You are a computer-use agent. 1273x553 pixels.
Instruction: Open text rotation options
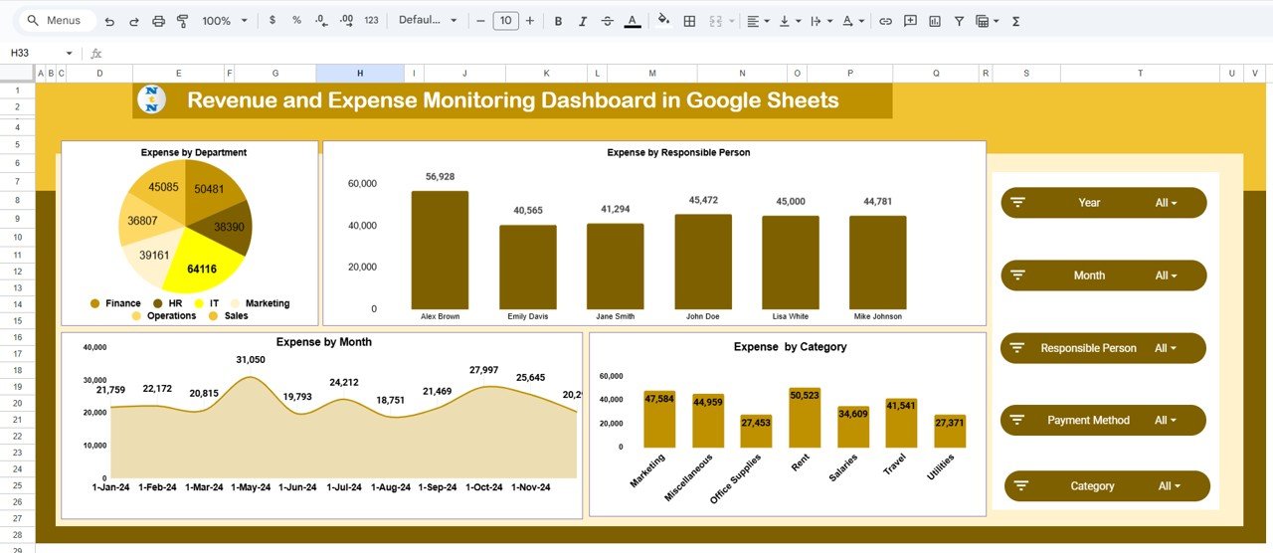click(852, 21)
